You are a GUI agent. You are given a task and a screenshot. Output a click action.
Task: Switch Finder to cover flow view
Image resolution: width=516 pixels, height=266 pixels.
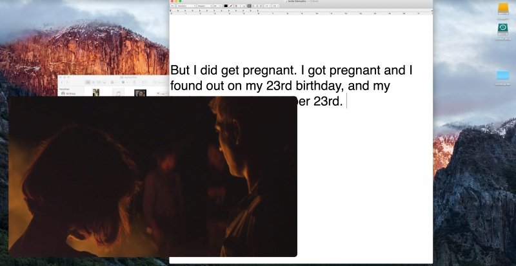104,82
